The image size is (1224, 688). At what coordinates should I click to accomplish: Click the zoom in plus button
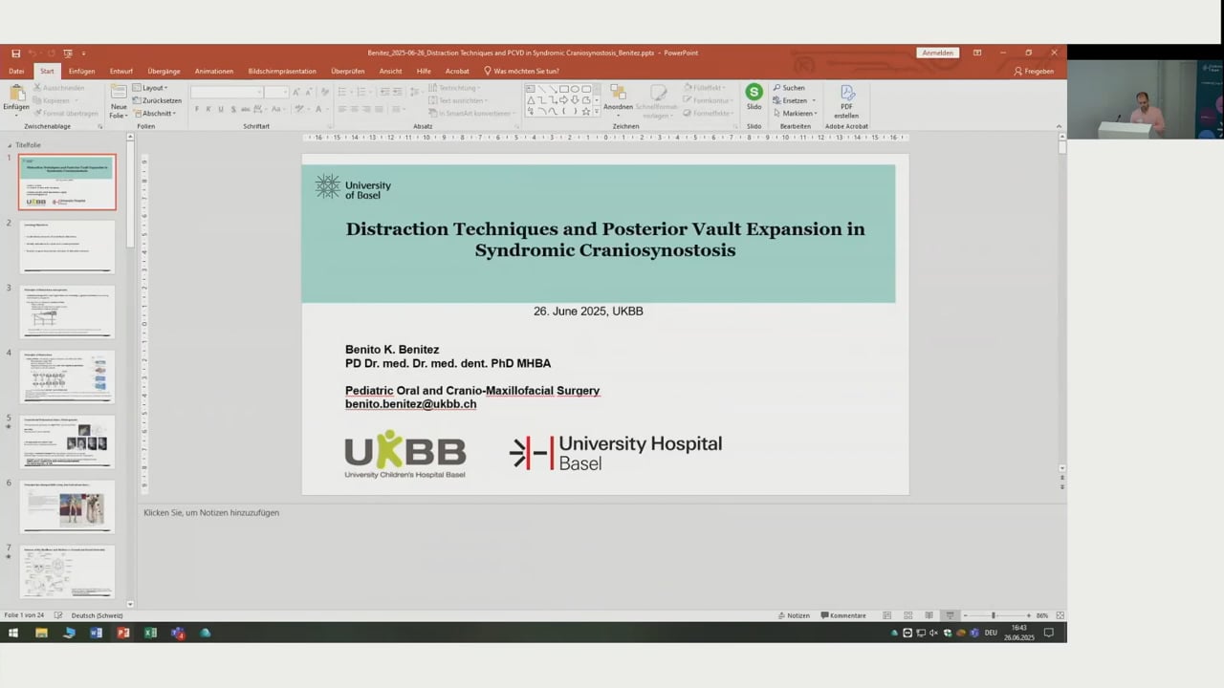tap(1028, 615)
